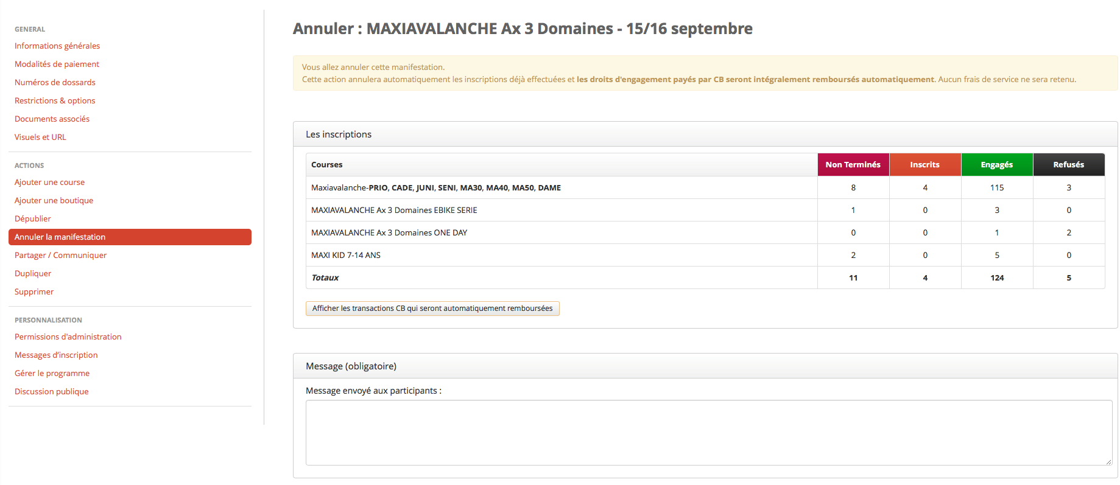Click the PERSONNALISATION section heading
Image resolution: width=1120 pixels, height=485 pixels.
pyautogui.click(x=48, y=320)
